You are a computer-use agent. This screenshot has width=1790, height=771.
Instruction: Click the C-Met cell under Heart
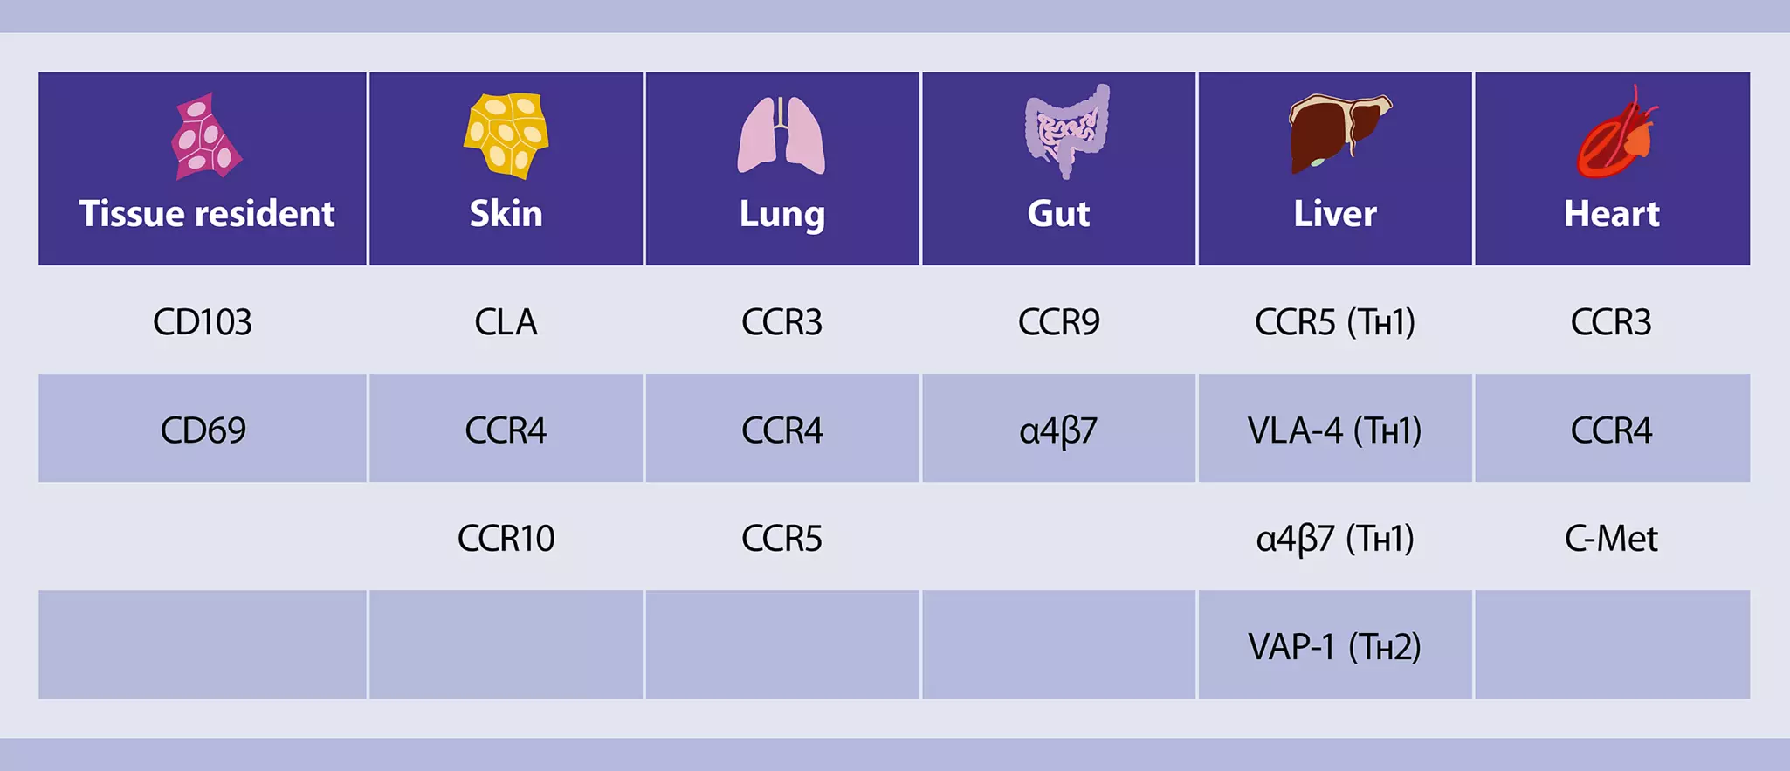pos(1611,539)
